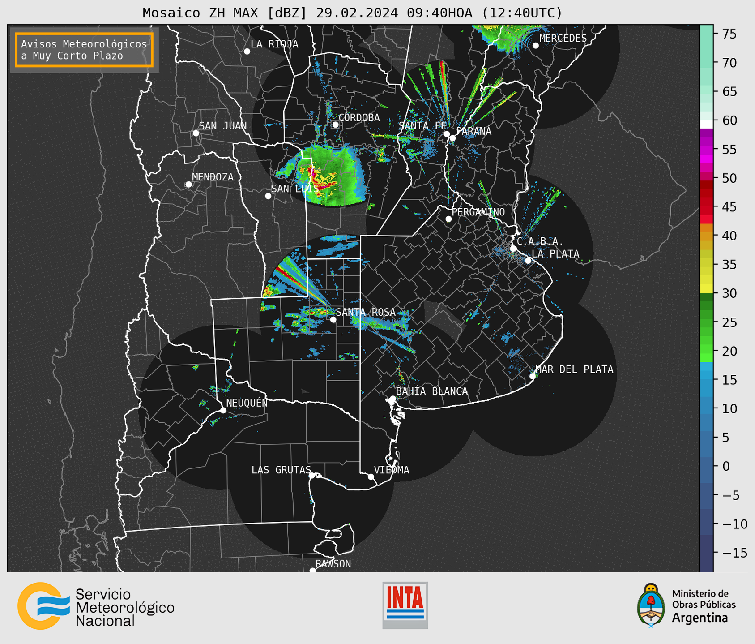This screenshot has height=644, width=755.
Task: Click the SANTA FE city marker dot
Action: [447, 134]
